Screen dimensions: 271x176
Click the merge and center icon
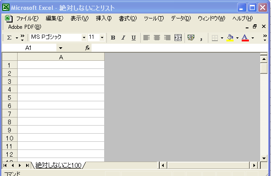(x=178, y=38)
